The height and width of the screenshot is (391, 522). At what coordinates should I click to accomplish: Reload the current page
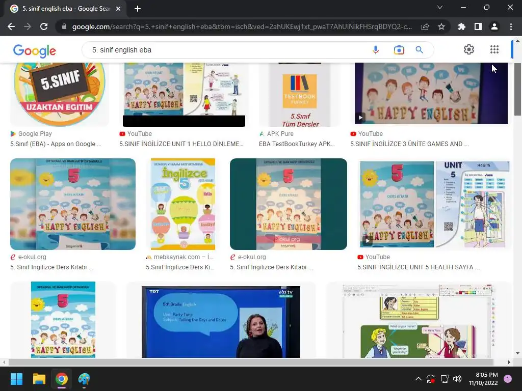pos(44,26)
